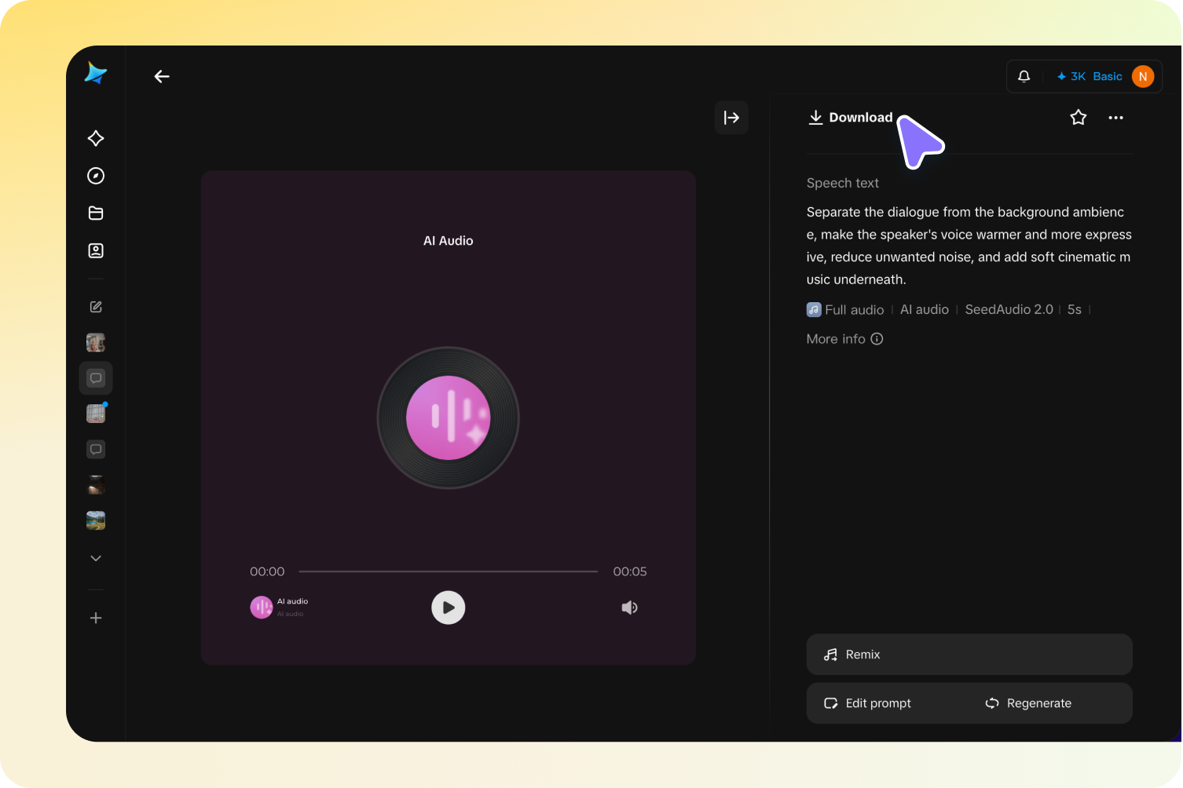
Task: Add a new item with the plus icon
Action: (96, 618)
